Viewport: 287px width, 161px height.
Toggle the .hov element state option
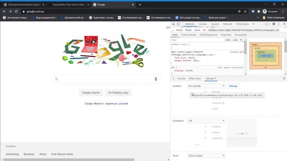(x=228, y=40)
